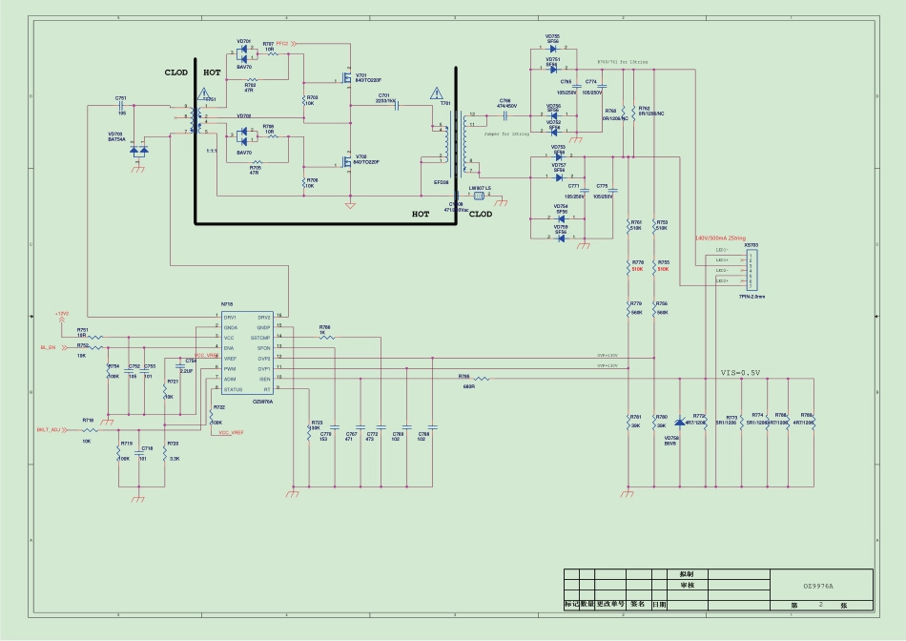The height and width of the screenshot is (641, 906).
Task: Select the R765 680R resistor
Action: click(482, 379)
